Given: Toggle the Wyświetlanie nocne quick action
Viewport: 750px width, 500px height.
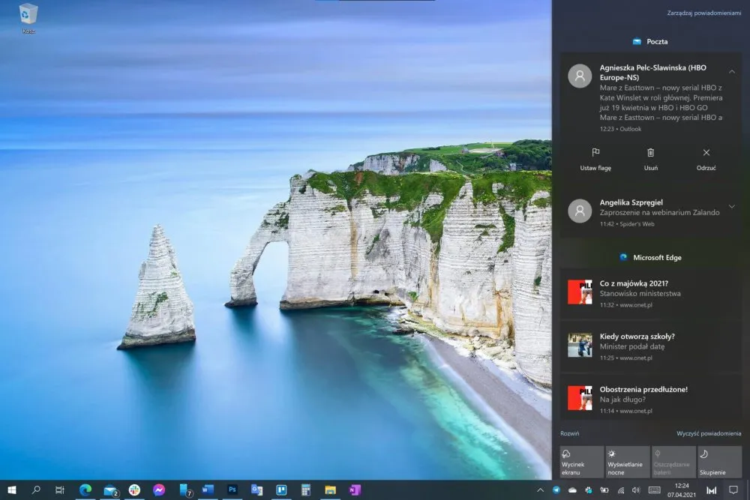Looking at the screenshot, I should (627, 462).
